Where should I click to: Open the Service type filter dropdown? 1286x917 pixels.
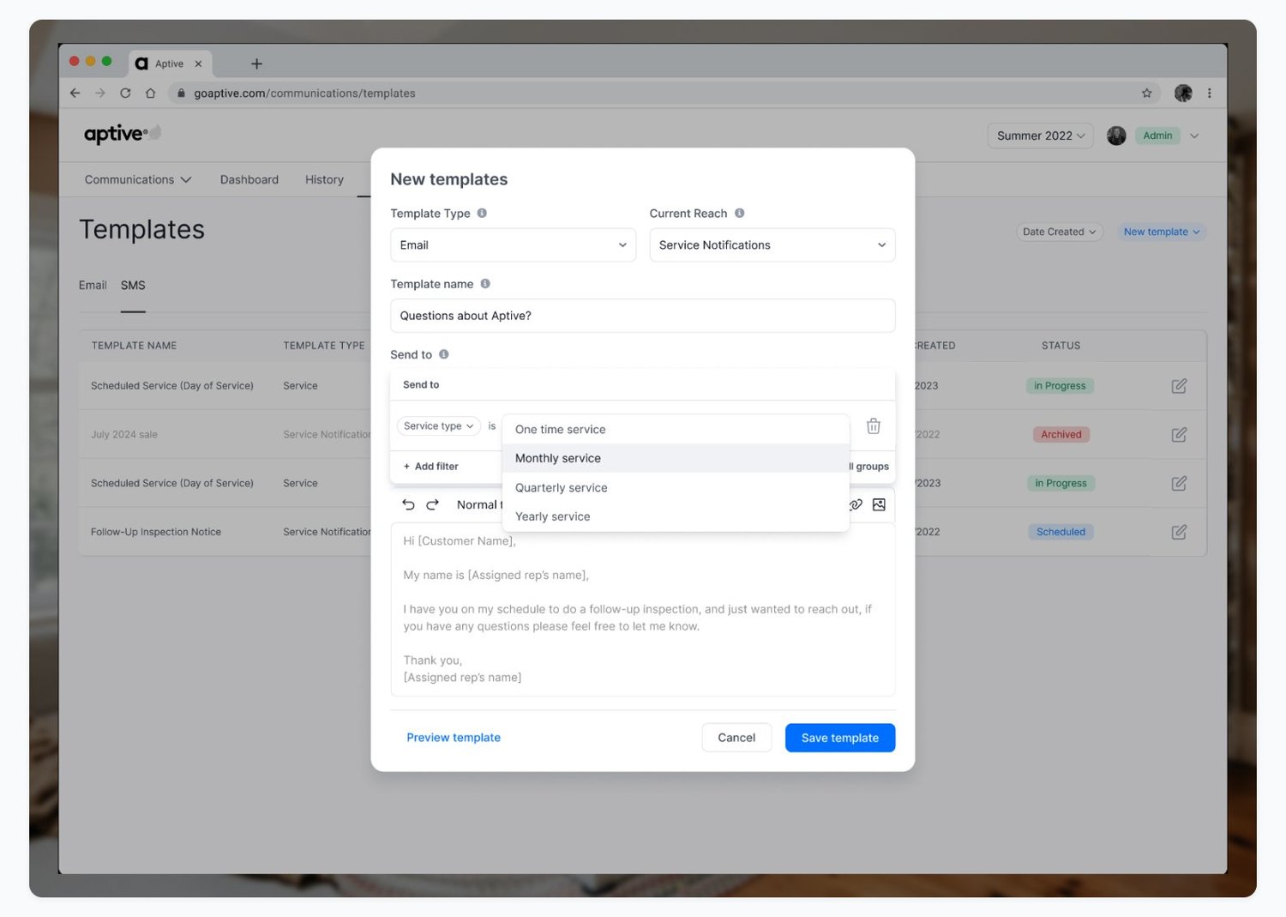coord(438,425)
